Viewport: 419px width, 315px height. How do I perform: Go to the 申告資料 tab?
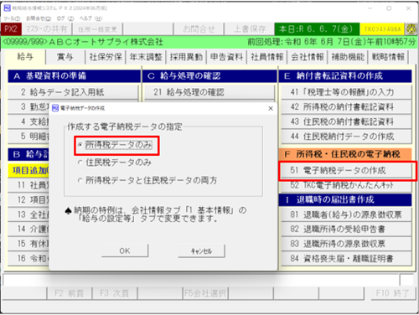click(226, 57)
